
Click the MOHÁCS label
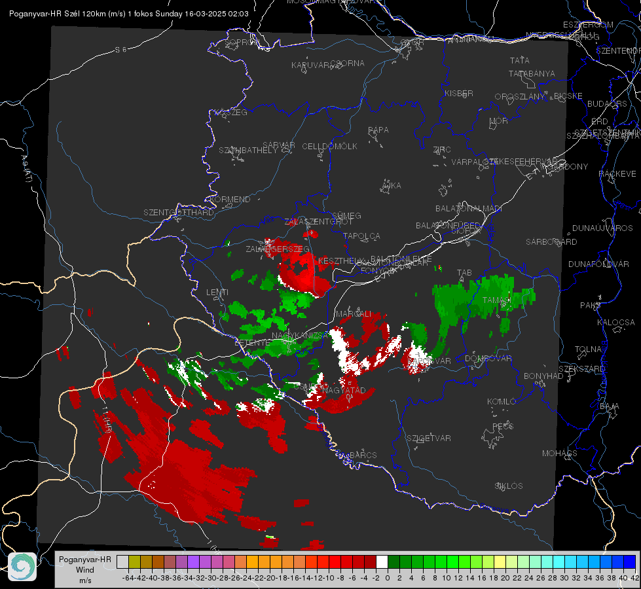point(560,454)
